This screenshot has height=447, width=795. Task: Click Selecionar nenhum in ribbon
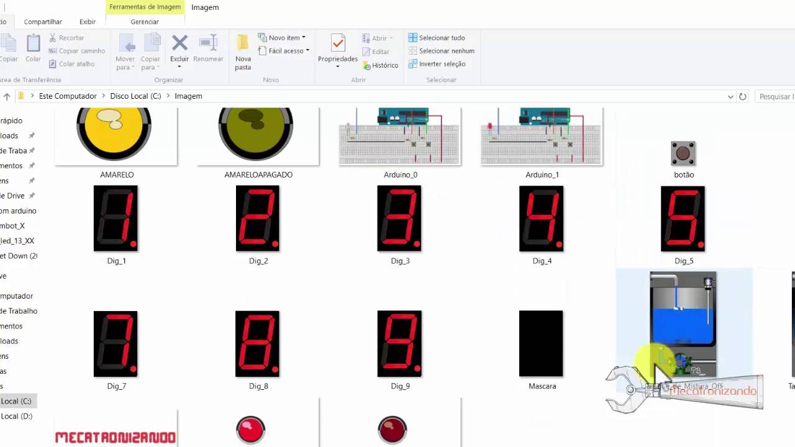442,51
